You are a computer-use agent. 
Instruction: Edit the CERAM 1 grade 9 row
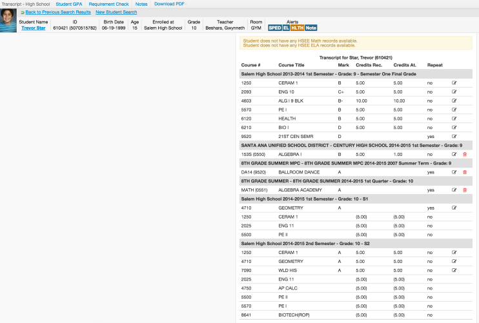pyautogui.click(x=454, y=83)
